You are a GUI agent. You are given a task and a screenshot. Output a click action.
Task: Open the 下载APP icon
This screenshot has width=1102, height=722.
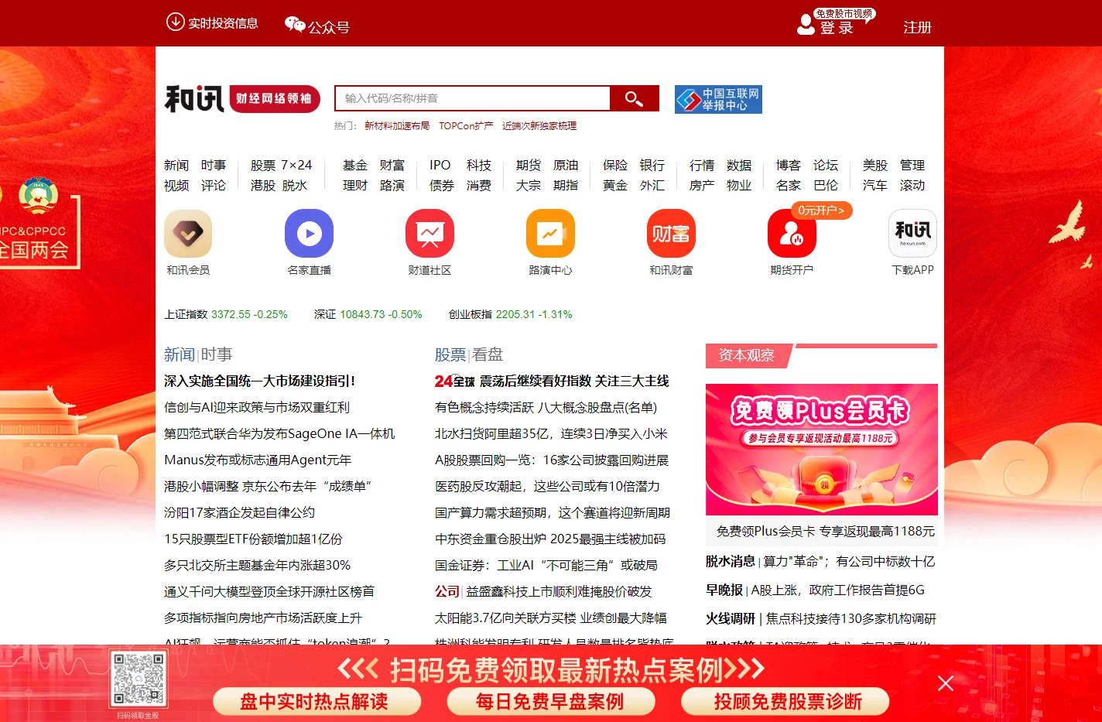(x=912, y=233)
